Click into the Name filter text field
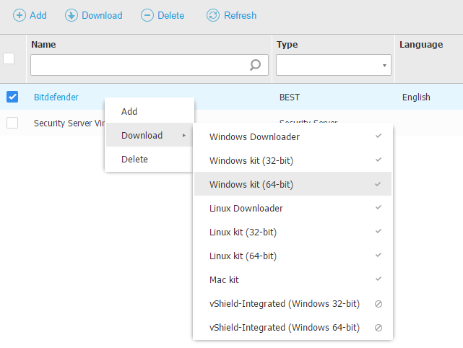Screen dimensions: 463x348 coord(139,66)
